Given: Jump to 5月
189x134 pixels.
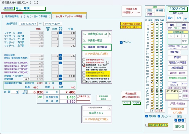Looking at the screenshot, I should point(179,18).
